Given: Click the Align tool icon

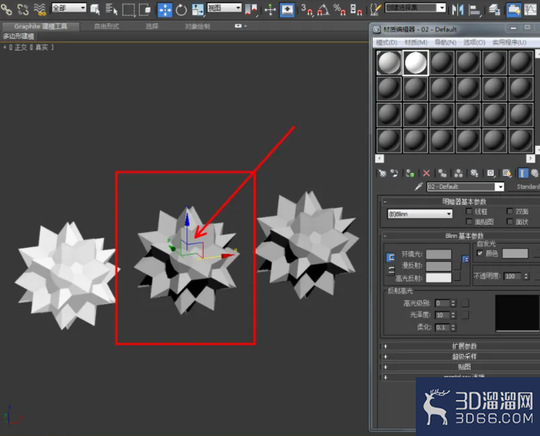Looking at the screenshot, I should point(475,10).
